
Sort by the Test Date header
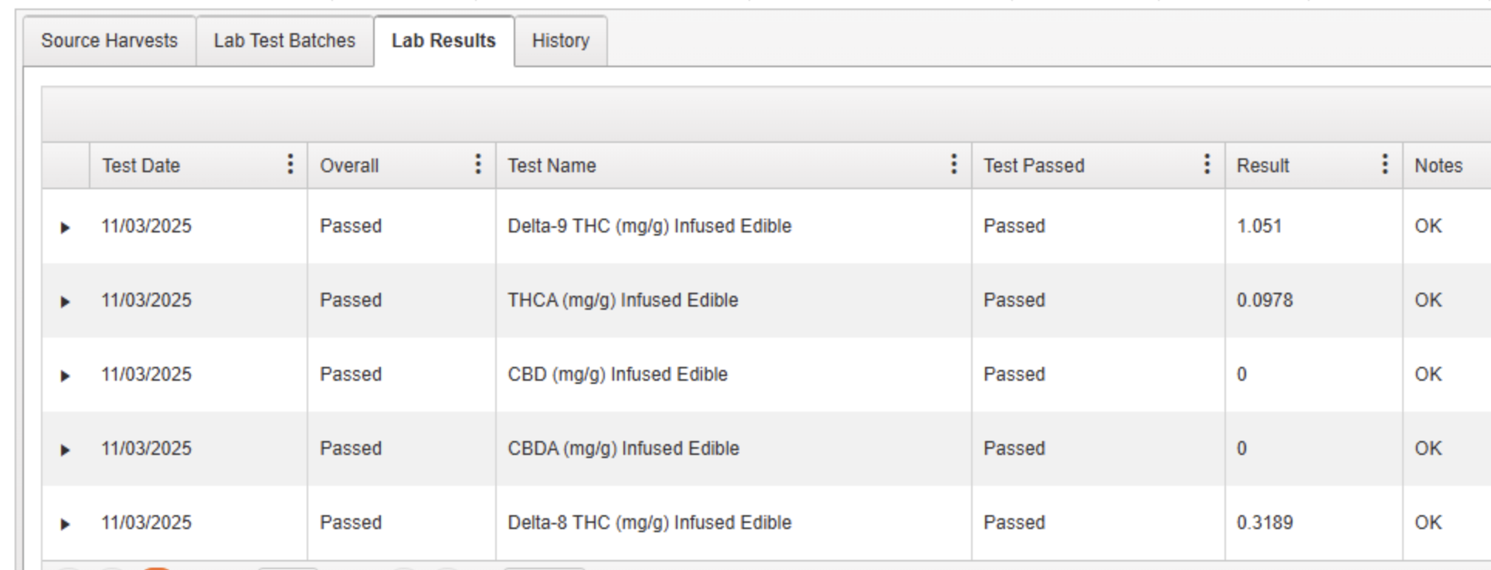pos(141,165)
